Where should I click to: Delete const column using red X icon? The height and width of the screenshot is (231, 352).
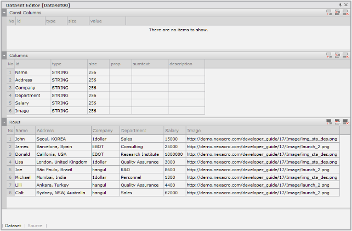point(345,12)
